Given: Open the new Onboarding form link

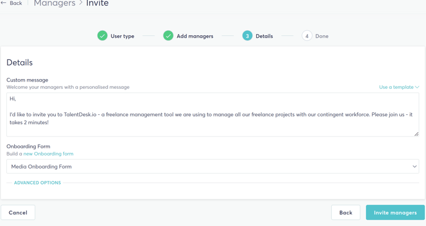Looking at the screenshot, I should pos(48,154).
